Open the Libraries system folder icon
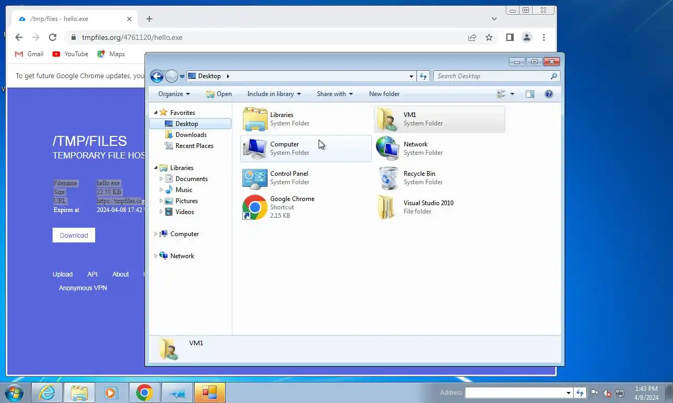The width and height of the screenshot is (673, 403). 255,119
